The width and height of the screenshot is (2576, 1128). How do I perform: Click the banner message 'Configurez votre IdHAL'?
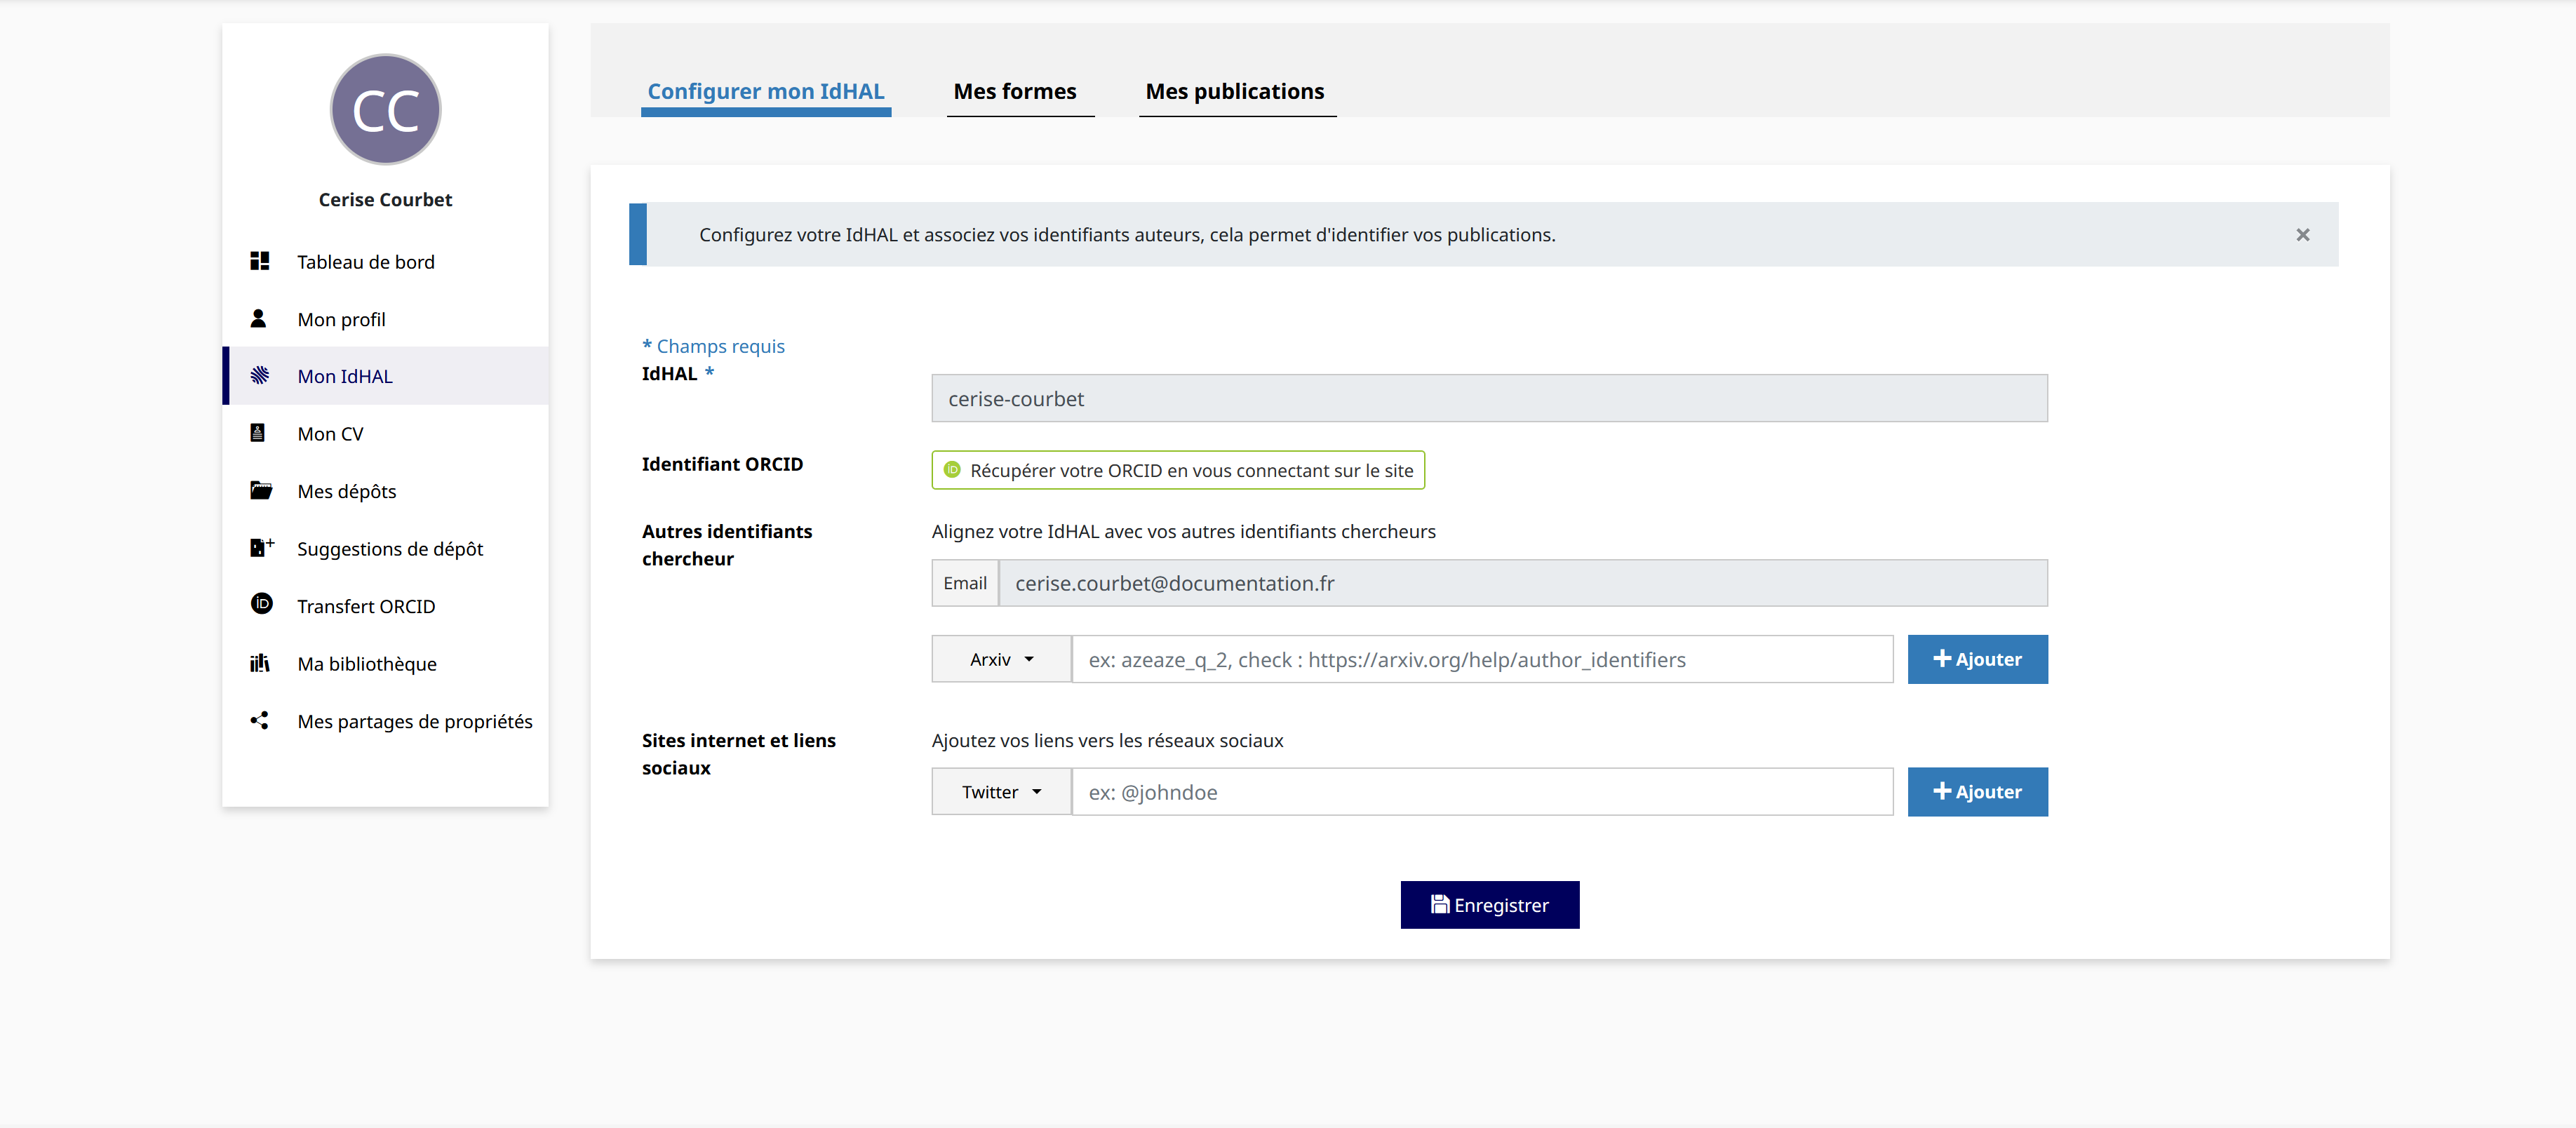(1127, 234)
